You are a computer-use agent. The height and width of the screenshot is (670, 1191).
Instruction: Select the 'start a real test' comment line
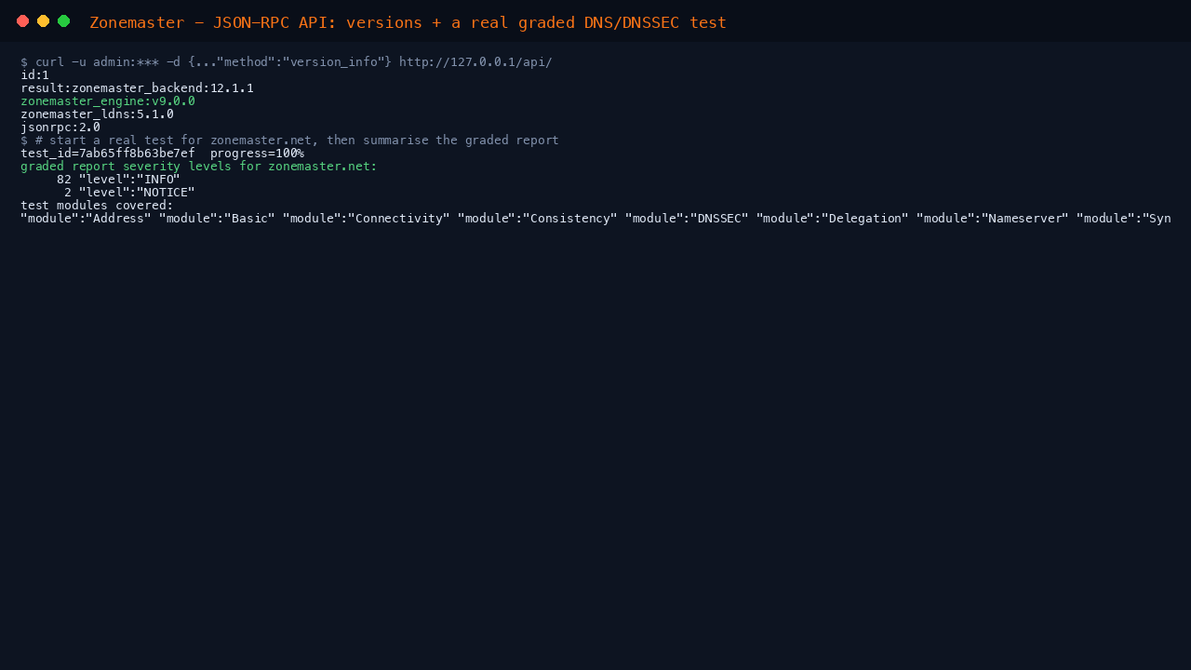[289, 141]
